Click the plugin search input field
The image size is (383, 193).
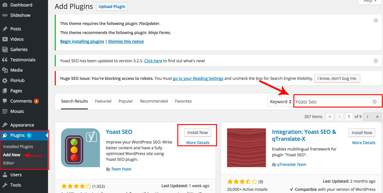tap(332, 102)
